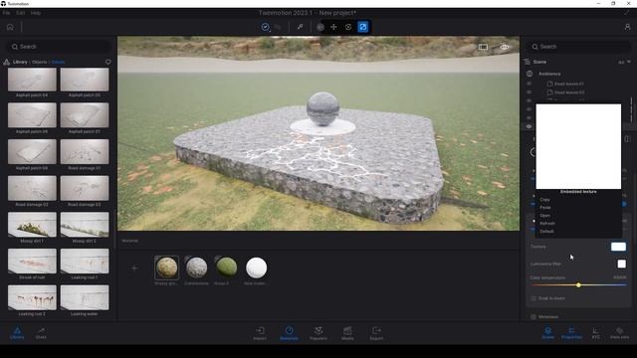Open the File menu
Image resolution: width=637 pixels, height=358 pixels.
click(7, 13)
